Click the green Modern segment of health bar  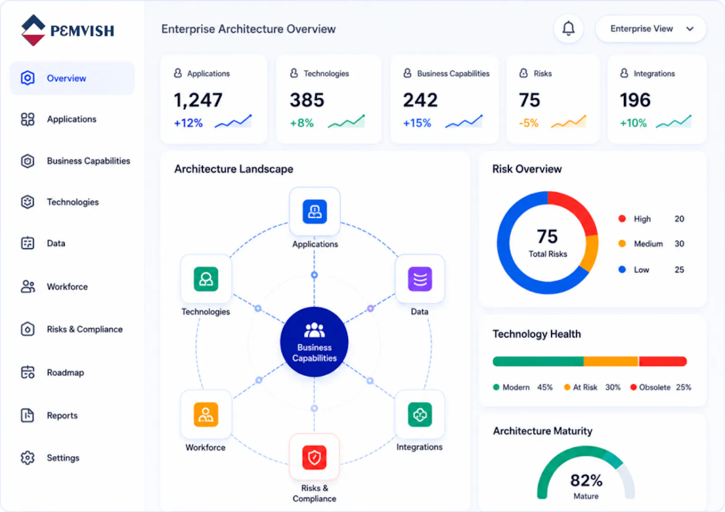(x=538, y=361)
